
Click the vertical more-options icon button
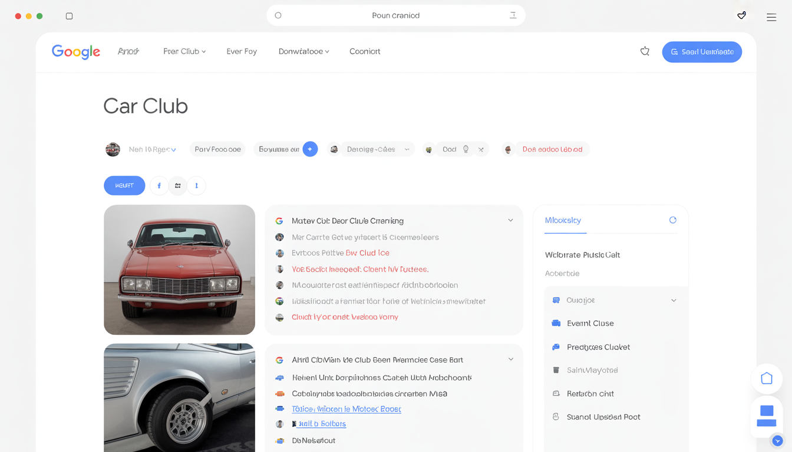pyautogui.click(x=196, y=185)
